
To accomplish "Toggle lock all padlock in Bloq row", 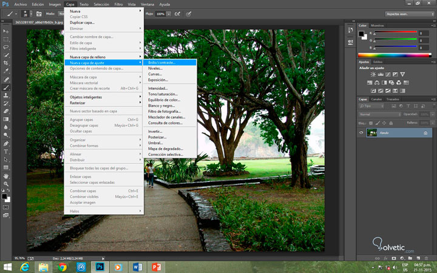I will [x=391, y=123].
